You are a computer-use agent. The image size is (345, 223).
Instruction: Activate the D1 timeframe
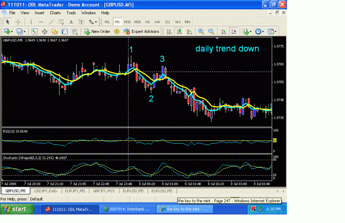tap(168, 22)
